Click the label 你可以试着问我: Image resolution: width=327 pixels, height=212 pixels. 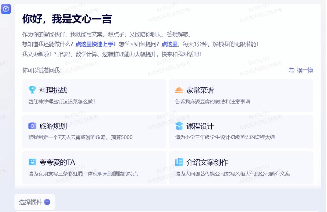[x=42, y=70]
